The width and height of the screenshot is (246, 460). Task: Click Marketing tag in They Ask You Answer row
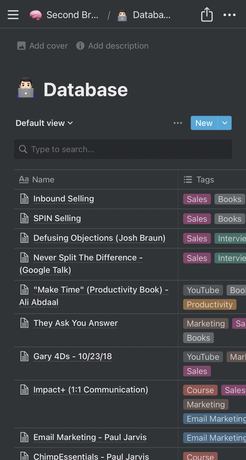(x=206, y=324)
